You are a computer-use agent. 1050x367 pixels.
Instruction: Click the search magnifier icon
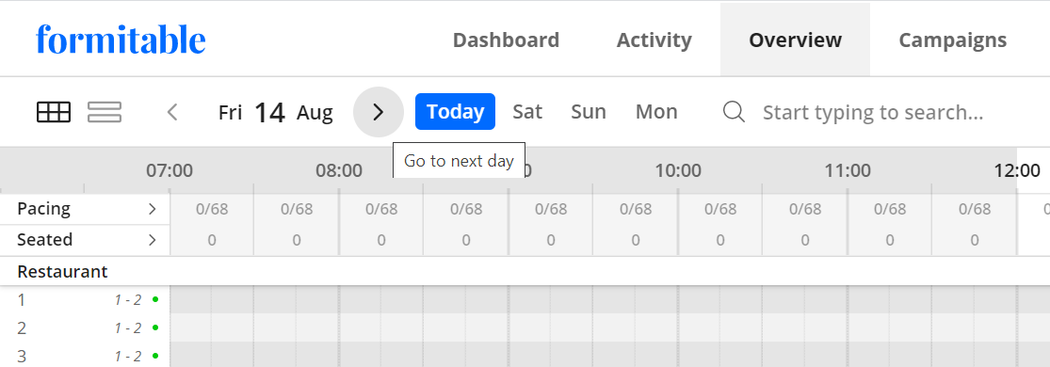[x=734, y=112]
